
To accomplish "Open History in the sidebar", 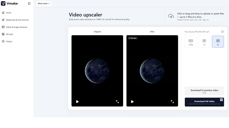I will 9,41.
